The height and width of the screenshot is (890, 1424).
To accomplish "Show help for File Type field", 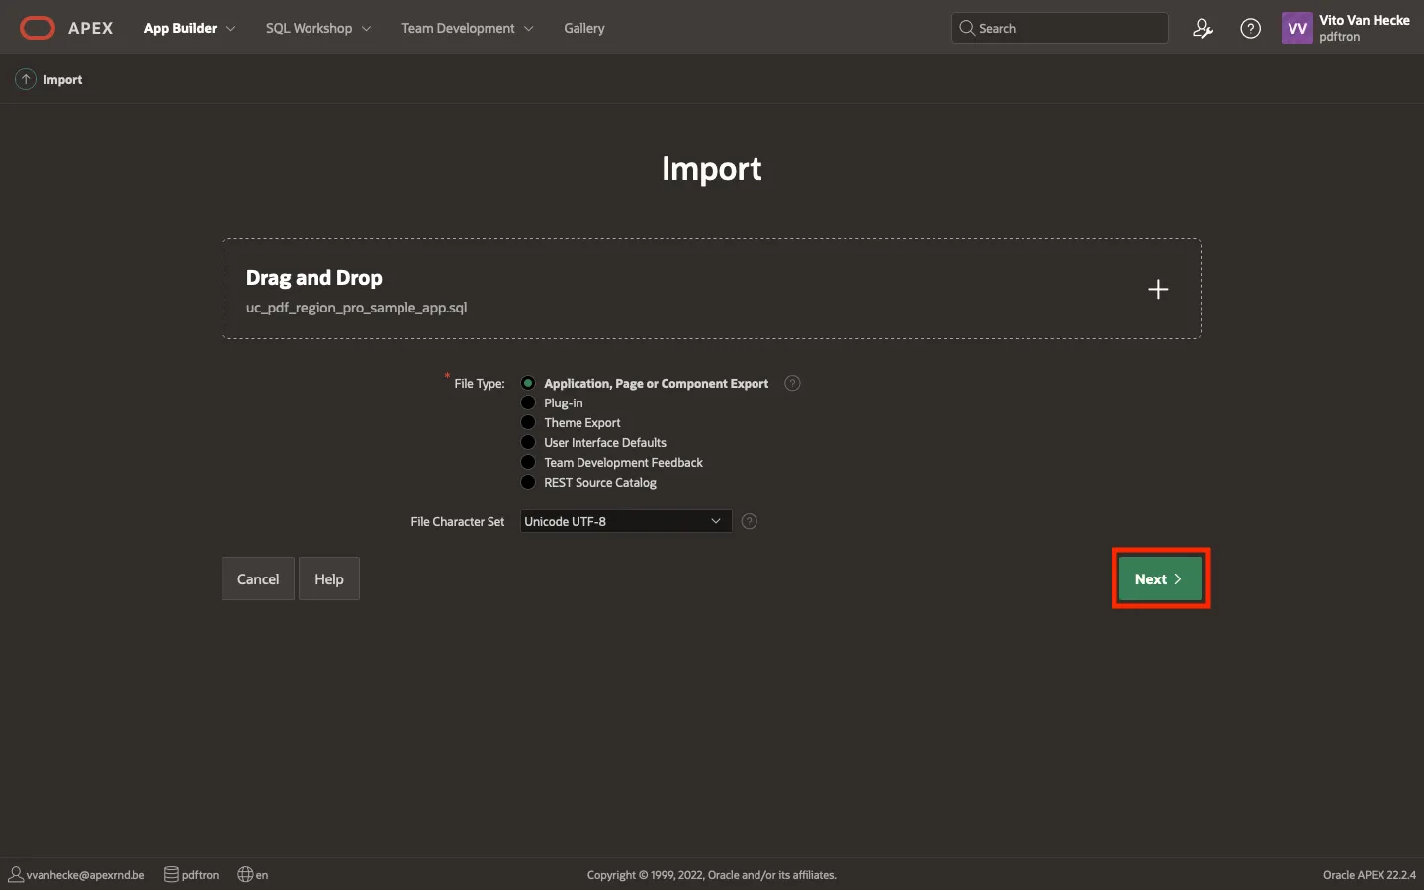I will pos(792,383).
